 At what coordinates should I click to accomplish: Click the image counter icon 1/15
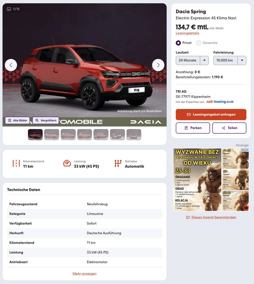click(x=9, y=9)
